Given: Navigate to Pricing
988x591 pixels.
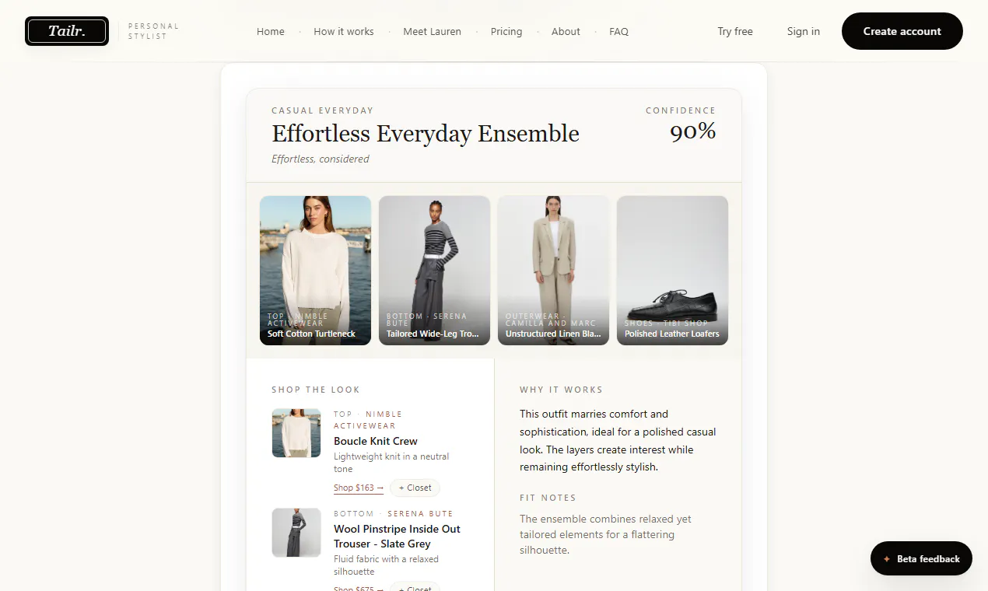Looking at the screenshot, I should (x=506, y=32).
